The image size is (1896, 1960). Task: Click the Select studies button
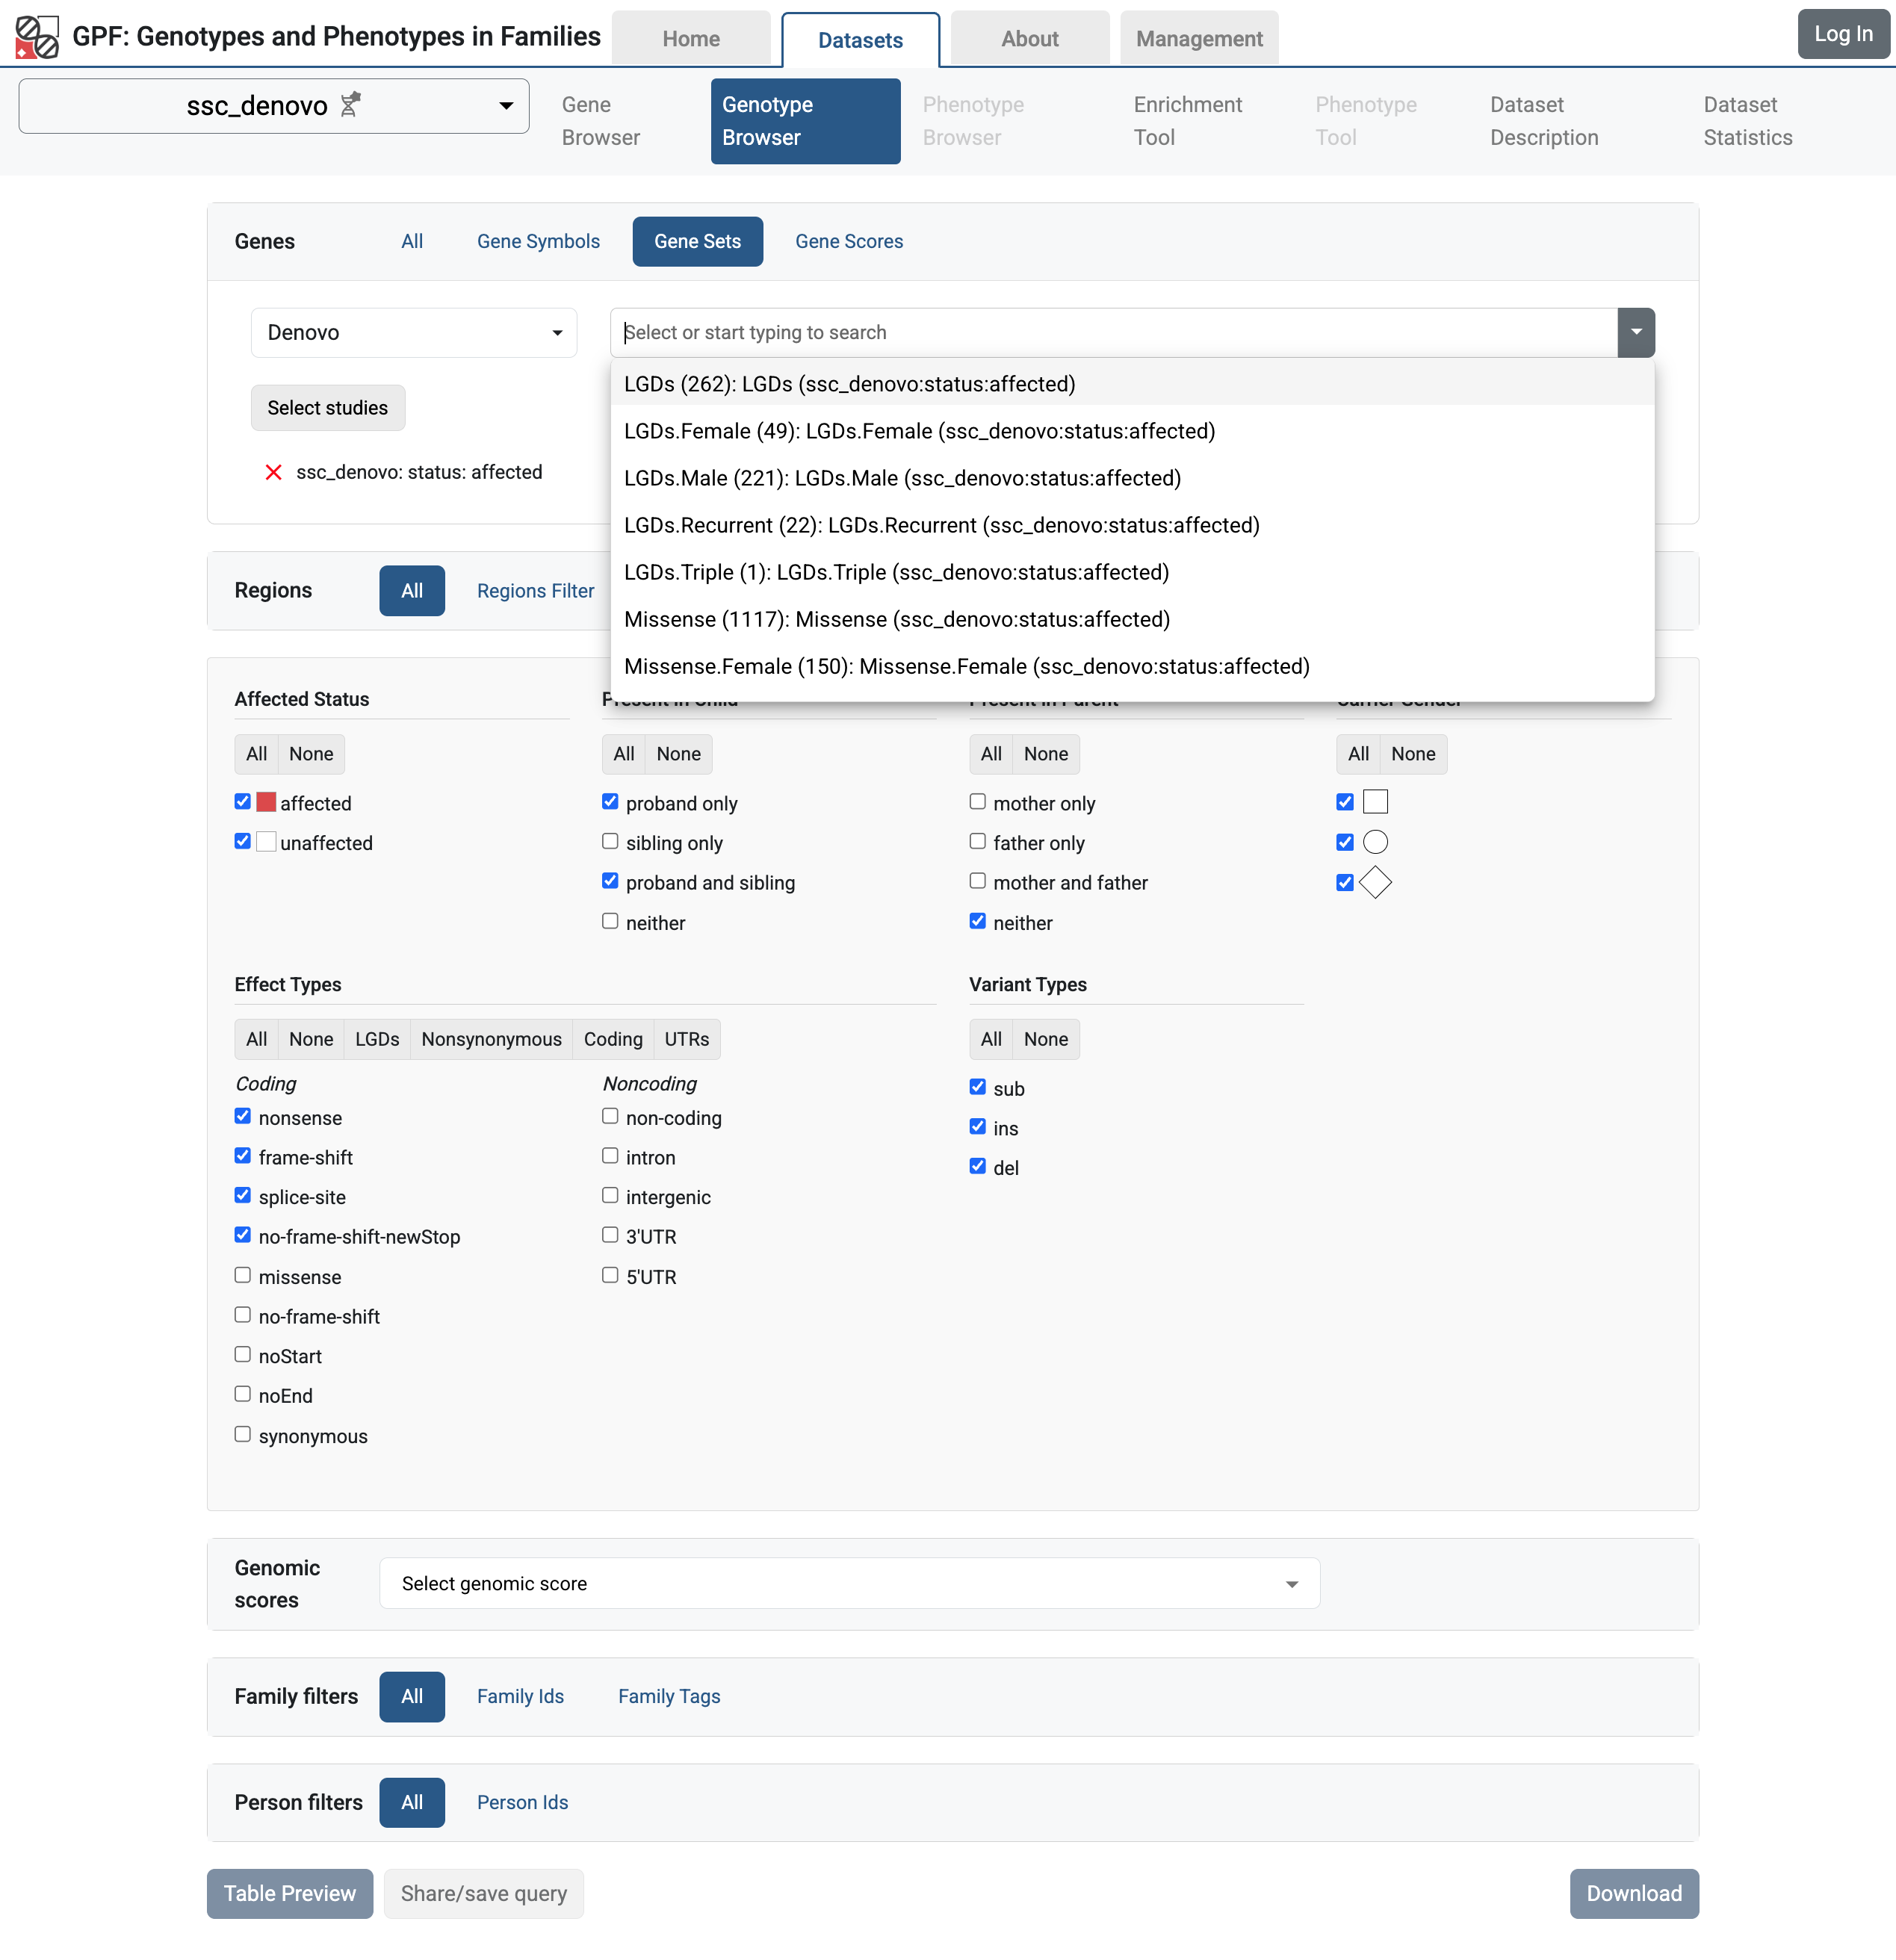[327, 407]
